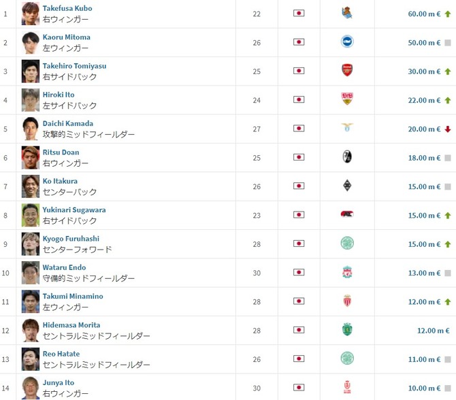The image size is (456, 400).
Task: Select the AS Monaco club crest
Action: tap(347, 301)
